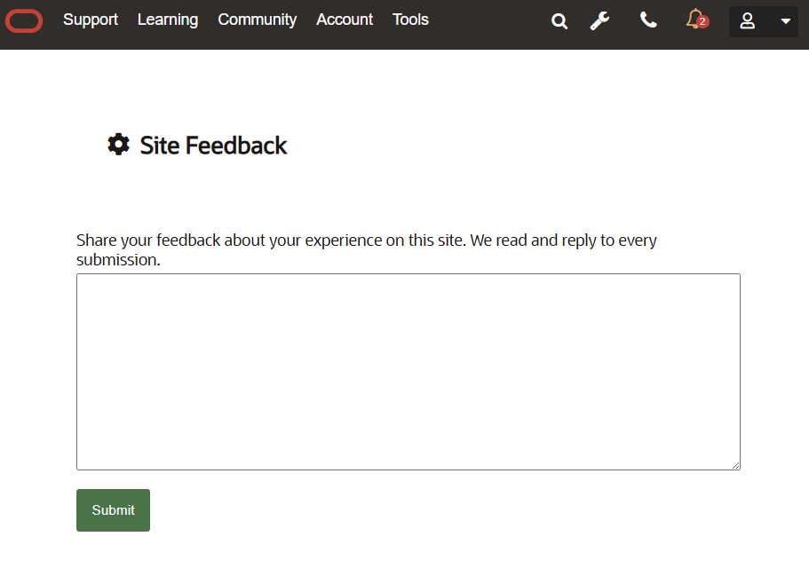Click the text area resize handle
Image resolution: width=809 pixels, height=584 pixels.
[735, 465]
